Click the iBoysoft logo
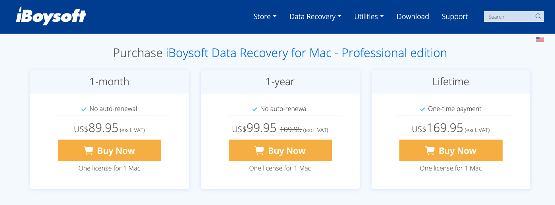The height and width of the screenshot is (205, 555). (x=51, y=16)
